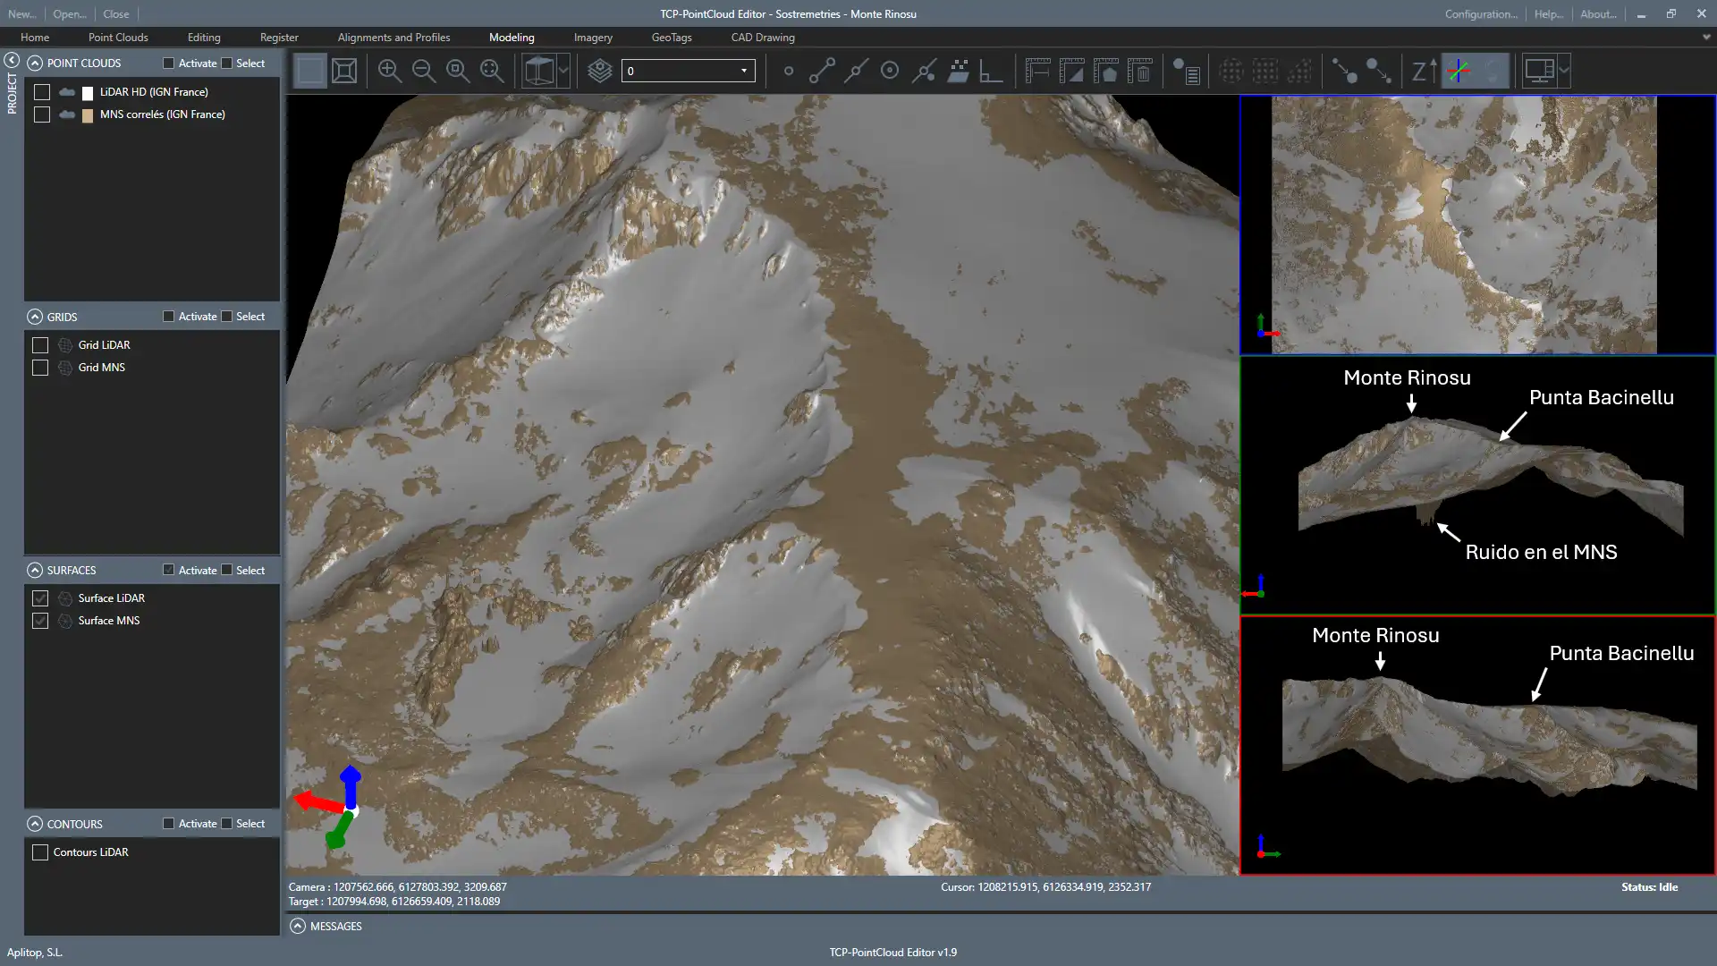Check Activate in the Point Clouds header
The image size is (1717, 966).
coord(168,64)
